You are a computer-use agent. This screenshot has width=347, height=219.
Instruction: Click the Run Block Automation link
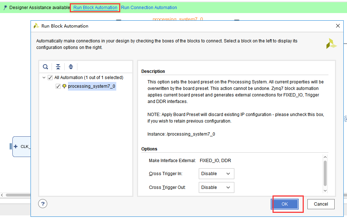click(95, 8)
